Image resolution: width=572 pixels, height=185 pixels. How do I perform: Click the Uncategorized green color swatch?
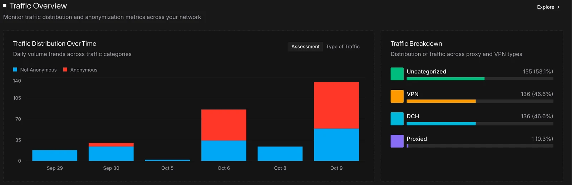click(397, 74)
